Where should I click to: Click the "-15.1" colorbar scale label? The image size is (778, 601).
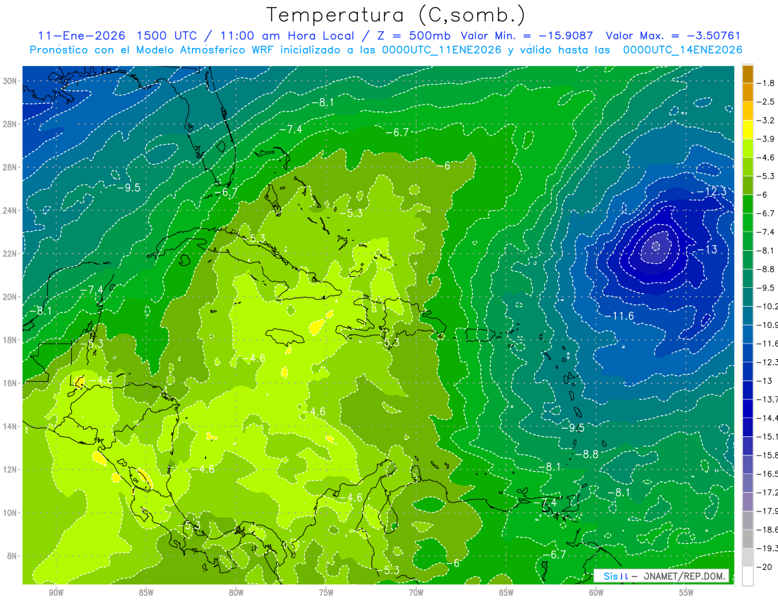(768, 437)
